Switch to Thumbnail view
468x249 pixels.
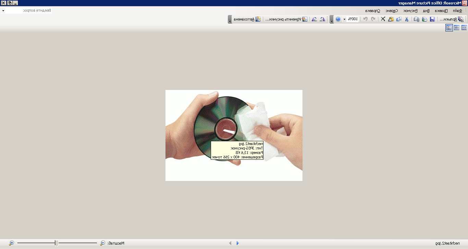464,28
